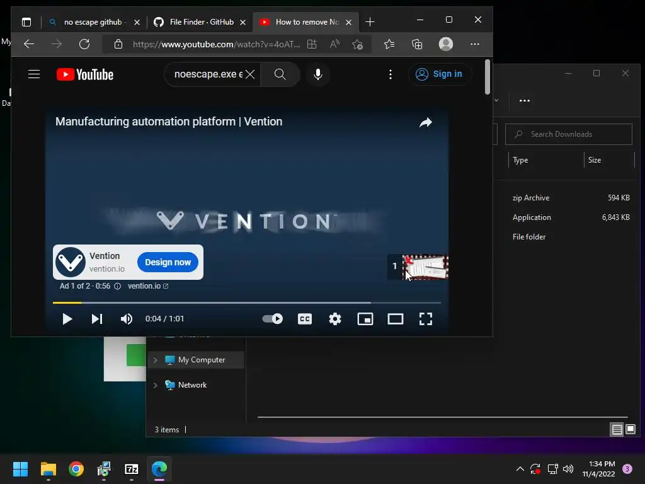Open the Favorites list
Image resolution: width=645 pixels, height=484 pixels.
pos(389,44)
